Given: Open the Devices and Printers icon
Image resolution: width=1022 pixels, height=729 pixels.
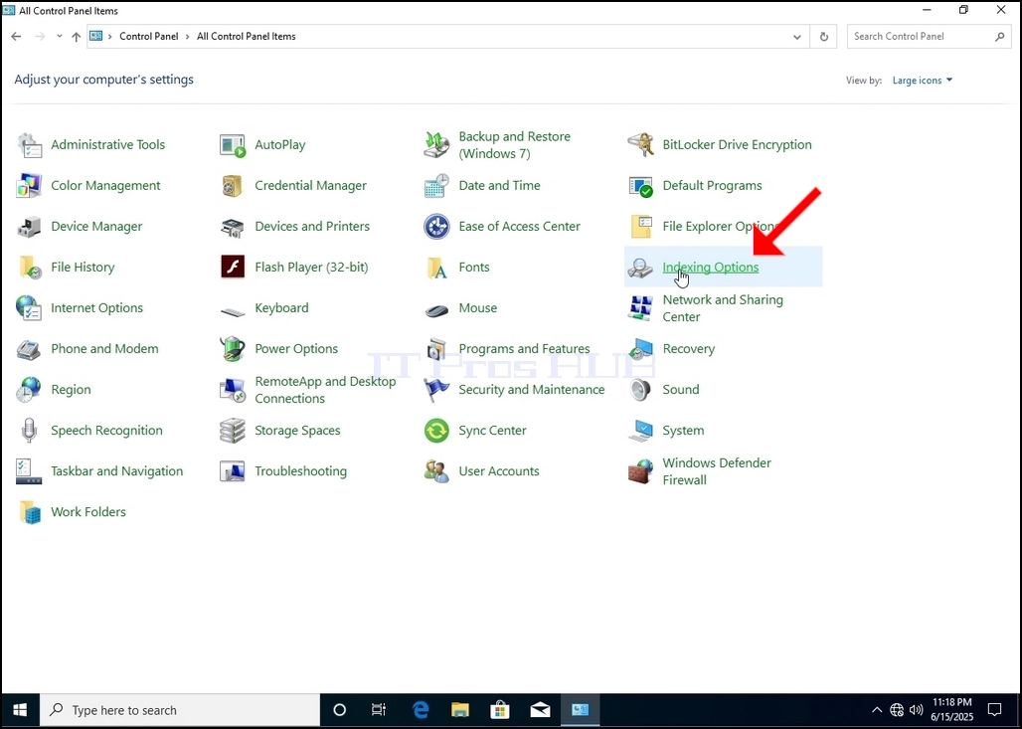Looking at the screenshot, I should click(x=233, y=227).
